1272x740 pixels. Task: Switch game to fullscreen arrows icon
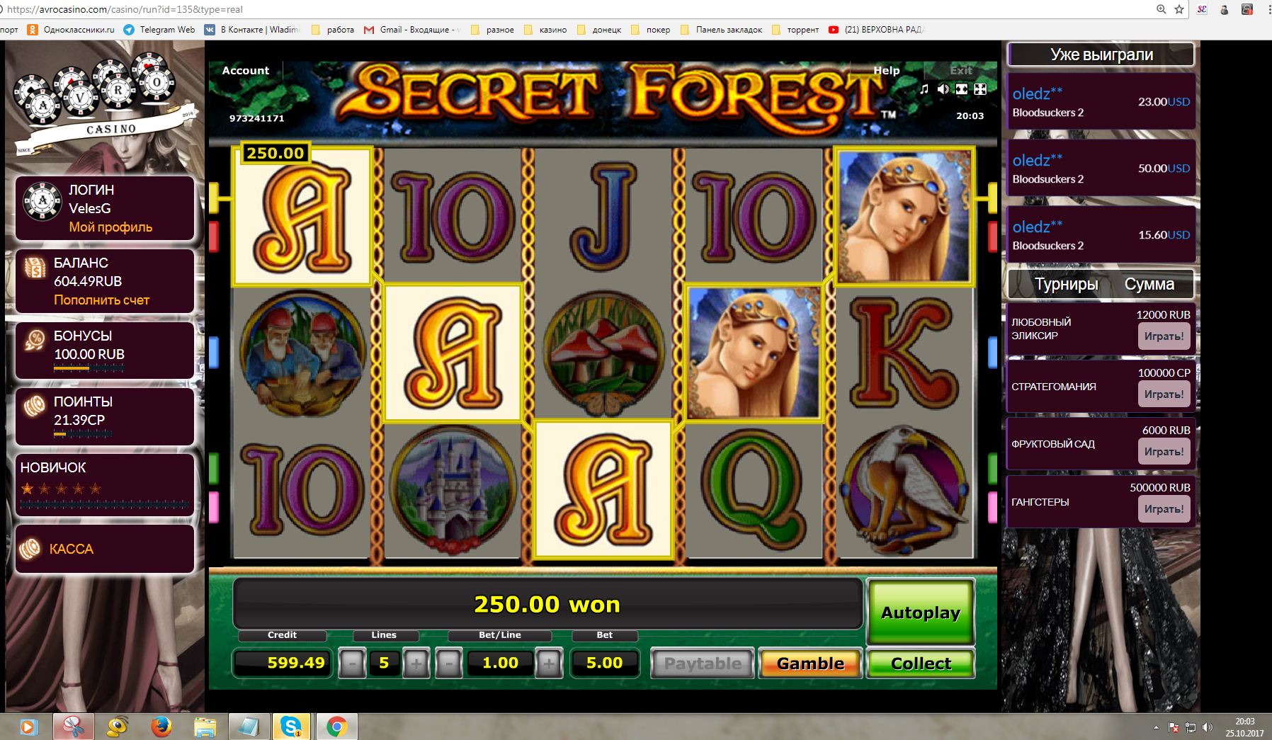point(980,89)
